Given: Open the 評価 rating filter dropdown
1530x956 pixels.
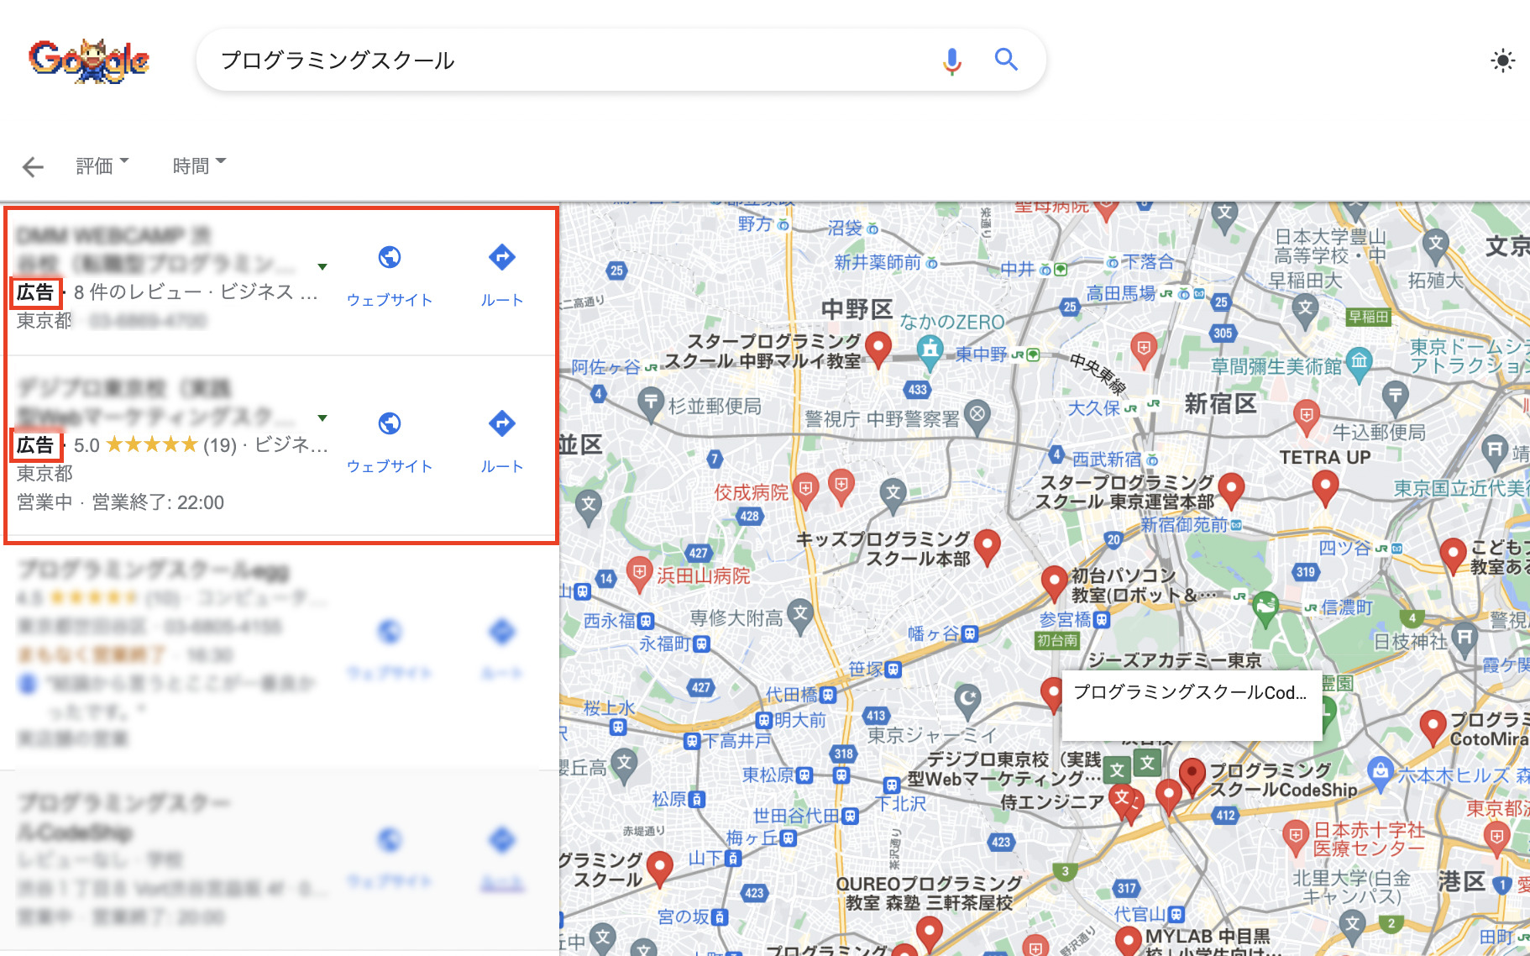Looking at the screenshot, I should coord(101,165).
